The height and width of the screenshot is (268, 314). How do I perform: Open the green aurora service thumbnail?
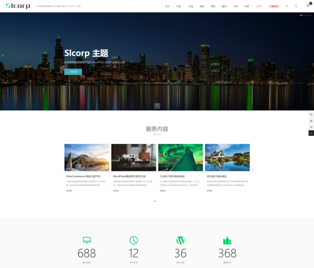point(180,157)
